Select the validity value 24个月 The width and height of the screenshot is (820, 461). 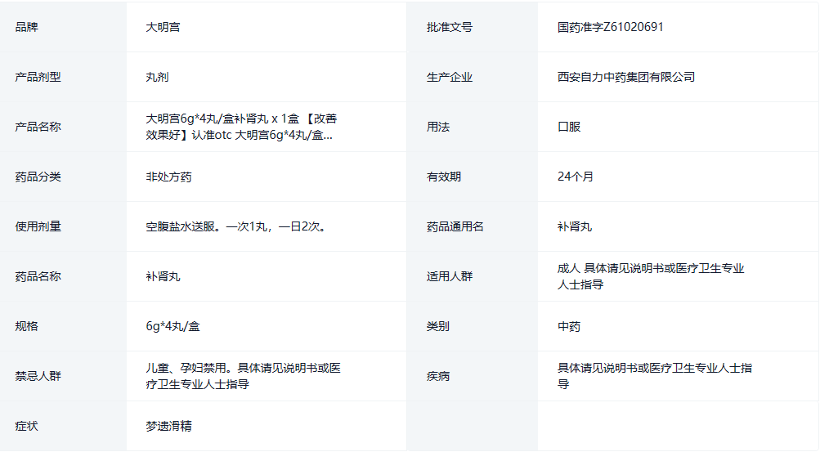576,177
